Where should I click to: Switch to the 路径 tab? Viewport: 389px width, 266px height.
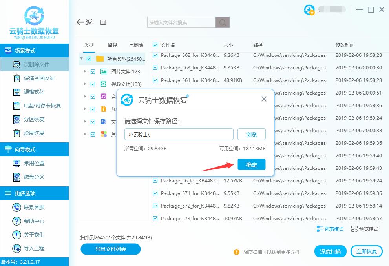click(x=113, y=45)
